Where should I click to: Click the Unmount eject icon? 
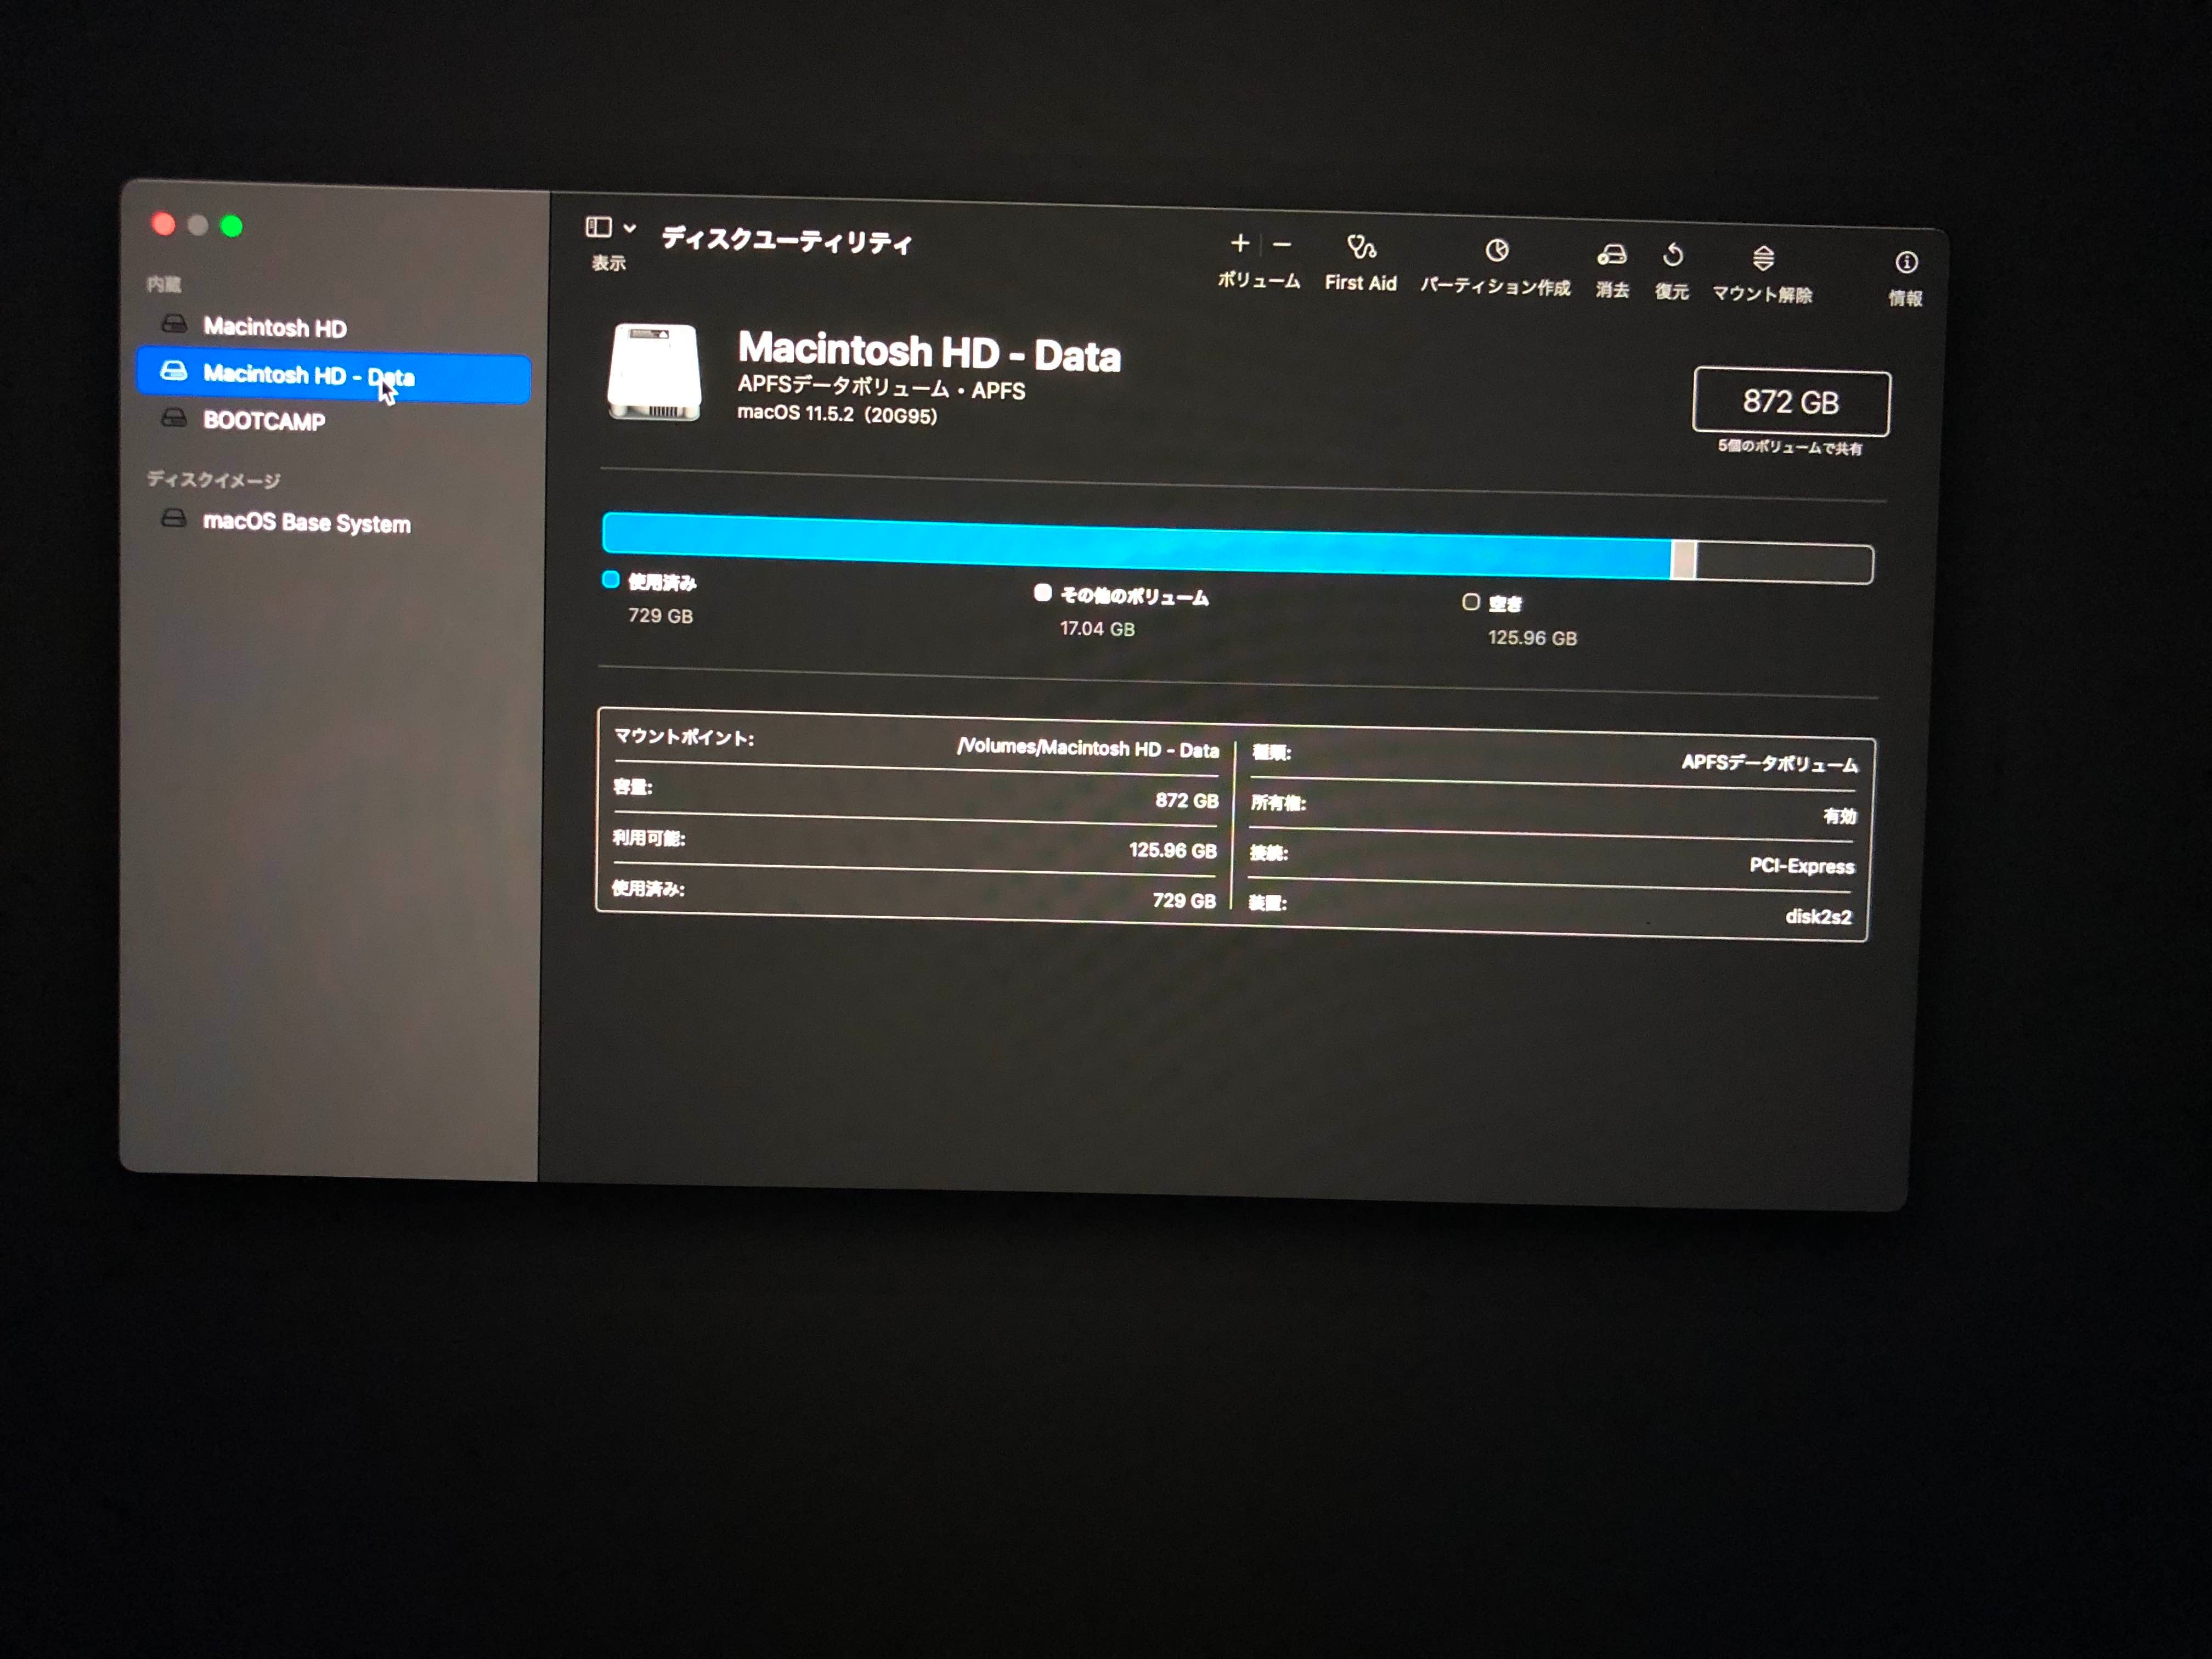tap(1763, 259)
